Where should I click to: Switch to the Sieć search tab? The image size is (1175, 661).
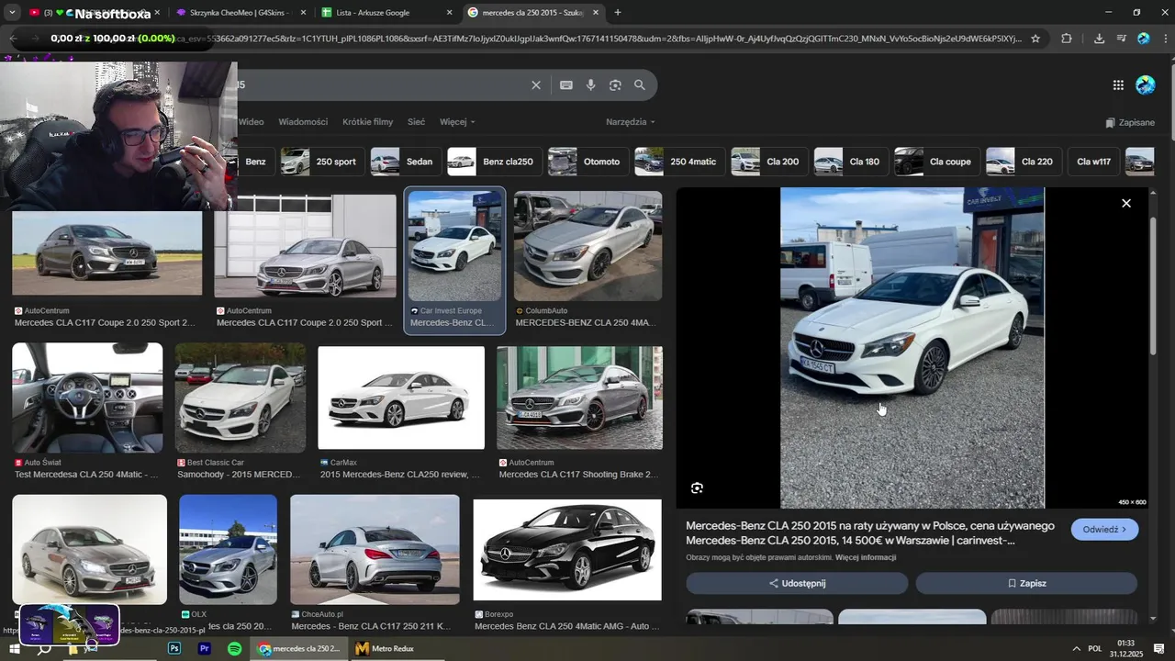click(x=416, y=121)
